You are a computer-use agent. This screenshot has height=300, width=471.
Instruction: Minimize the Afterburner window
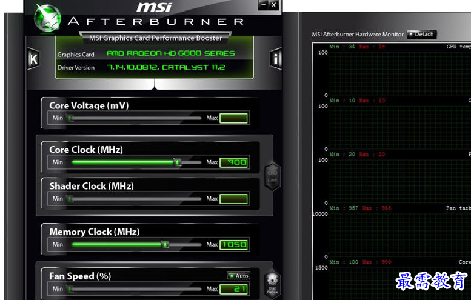pyautogui.click(x=262, y=5)
